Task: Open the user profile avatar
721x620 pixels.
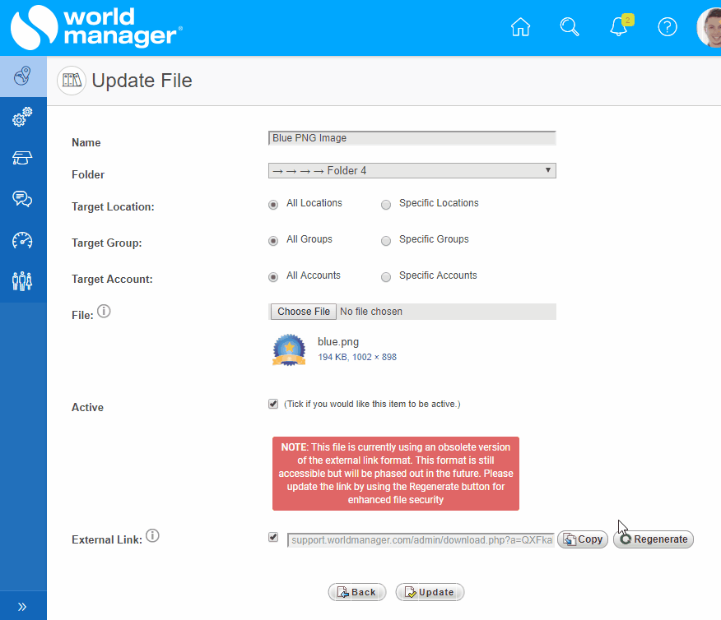Action: tap(709, 28)
